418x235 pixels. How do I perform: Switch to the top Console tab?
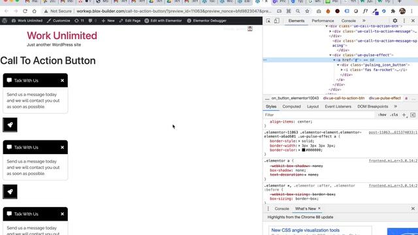[x=348, y=21]
